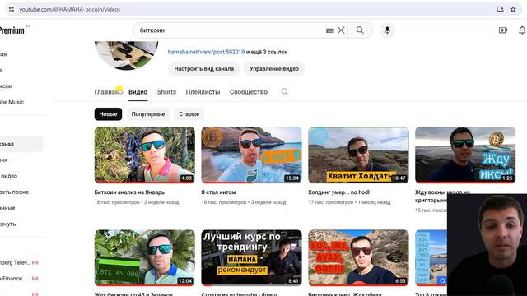Open the Сообщество tab
The width and height of the screenshot is (527, 296).
pyautogui.click(x=249, y=92)
